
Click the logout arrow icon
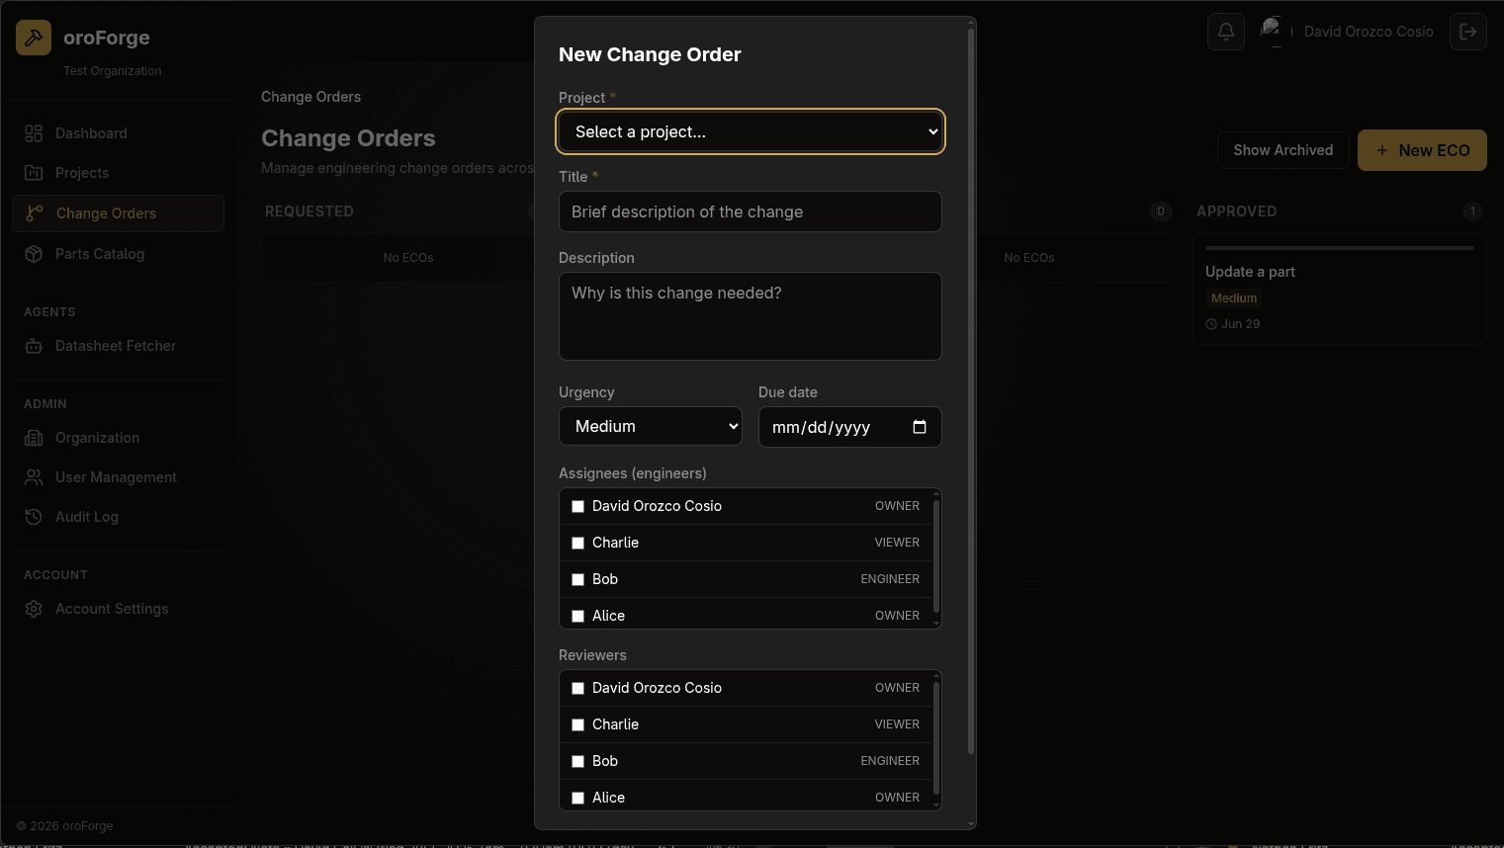(1468, 32)
